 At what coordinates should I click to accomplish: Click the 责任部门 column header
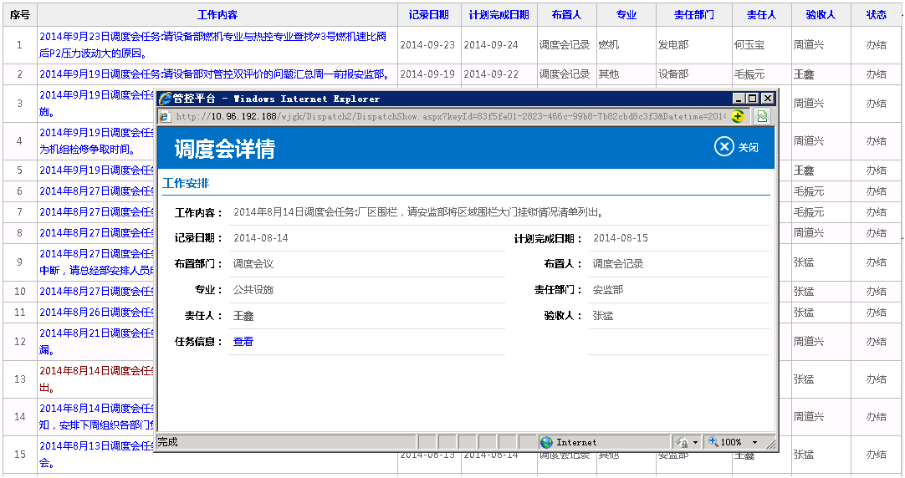(x=693, y=15)
